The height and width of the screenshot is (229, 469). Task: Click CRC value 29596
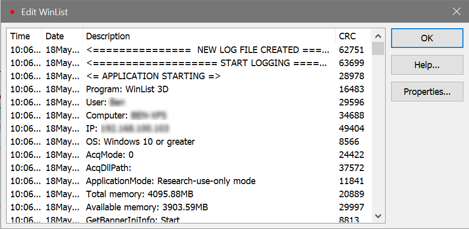pos(352,102)
